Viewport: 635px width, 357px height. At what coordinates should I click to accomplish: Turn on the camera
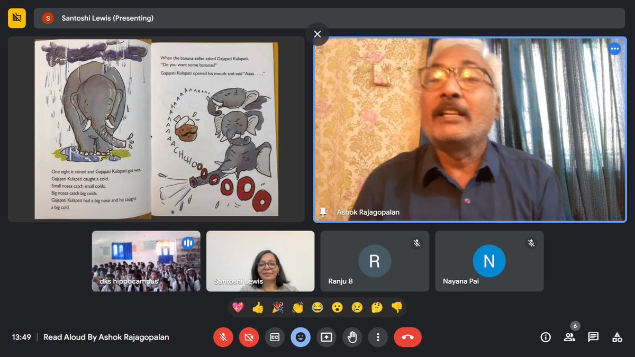coord(249,337)
